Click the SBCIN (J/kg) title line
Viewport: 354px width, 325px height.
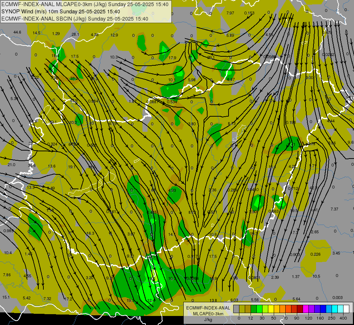point(75,19)
